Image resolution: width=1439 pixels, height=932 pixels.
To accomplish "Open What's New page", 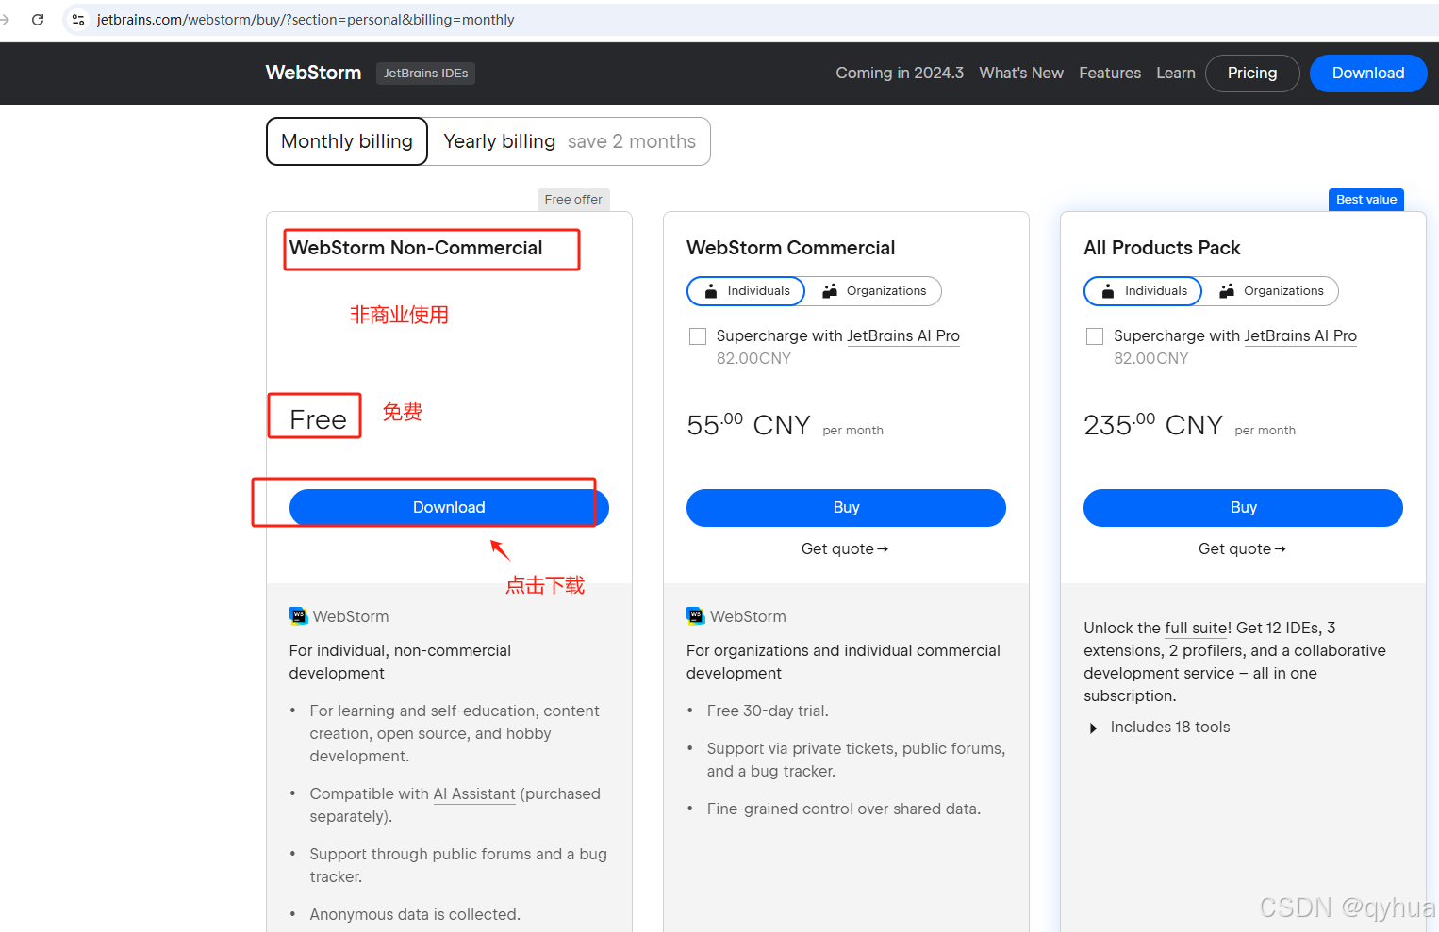I will [1021, 73].
